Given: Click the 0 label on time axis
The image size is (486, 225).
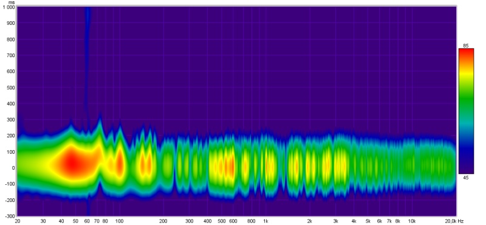Looking at the screenshot, I should click(x=13, y=168).
